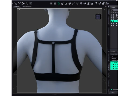Click the Tips button at pane bottom
This screenshot has width=129, height=96.
(113, 93)
